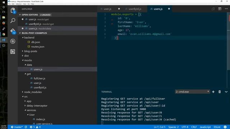Expand the delay-interceptor folder

(x=25, y=105)
